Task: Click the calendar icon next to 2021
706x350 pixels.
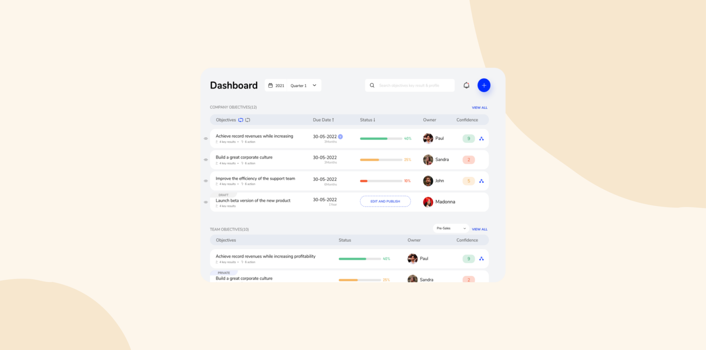Action: [271, 85]
